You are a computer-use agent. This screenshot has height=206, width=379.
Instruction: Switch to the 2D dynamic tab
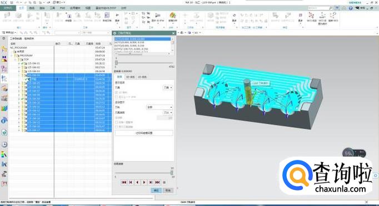point(142,77)
